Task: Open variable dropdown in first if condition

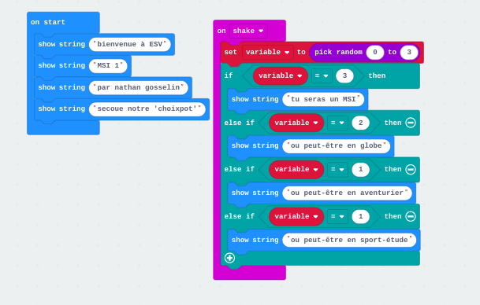Action: (x=281, y=75)
